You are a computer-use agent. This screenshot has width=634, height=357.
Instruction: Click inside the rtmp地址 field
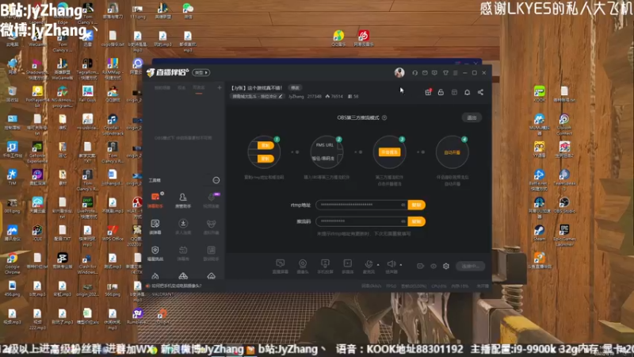click(361, 205)
